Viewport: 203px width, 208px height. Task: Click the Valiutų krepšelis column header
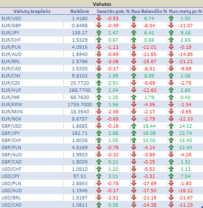tap(32, 11)
